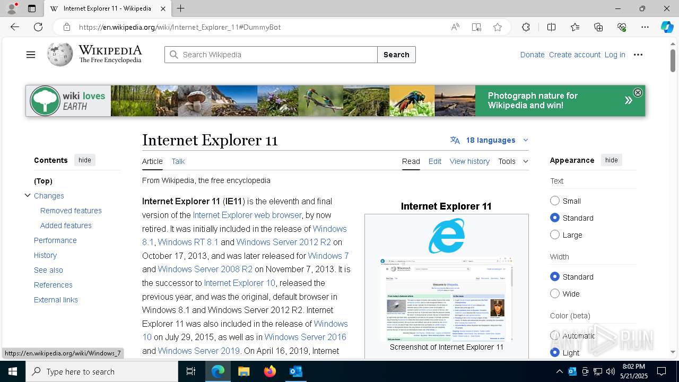Open Outlook from taskbar
Image resolution: width=679 pixels, height=382 pixels.
pyautogui.click(x=295, y=371)
